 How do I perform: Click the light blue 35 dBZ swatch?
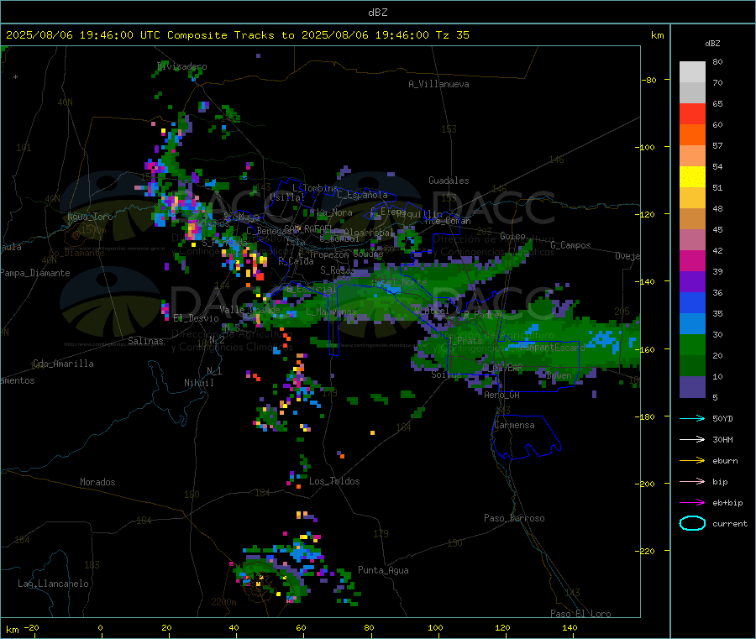point(692,323)
